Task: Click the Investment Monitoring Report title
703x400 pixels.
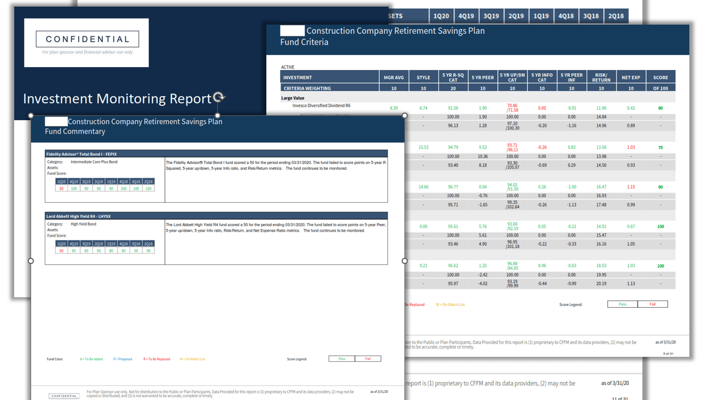Action: tap(117, 99)
